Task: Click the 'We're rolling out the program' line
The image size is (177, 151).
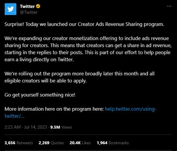Action: (80, 74)
